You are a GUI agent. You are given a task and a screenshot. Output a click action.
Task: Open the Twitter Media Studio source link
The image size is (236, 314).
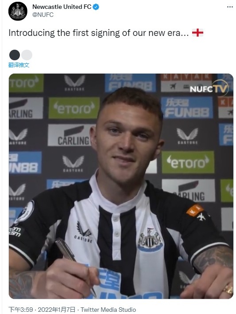tap(108, 310)
